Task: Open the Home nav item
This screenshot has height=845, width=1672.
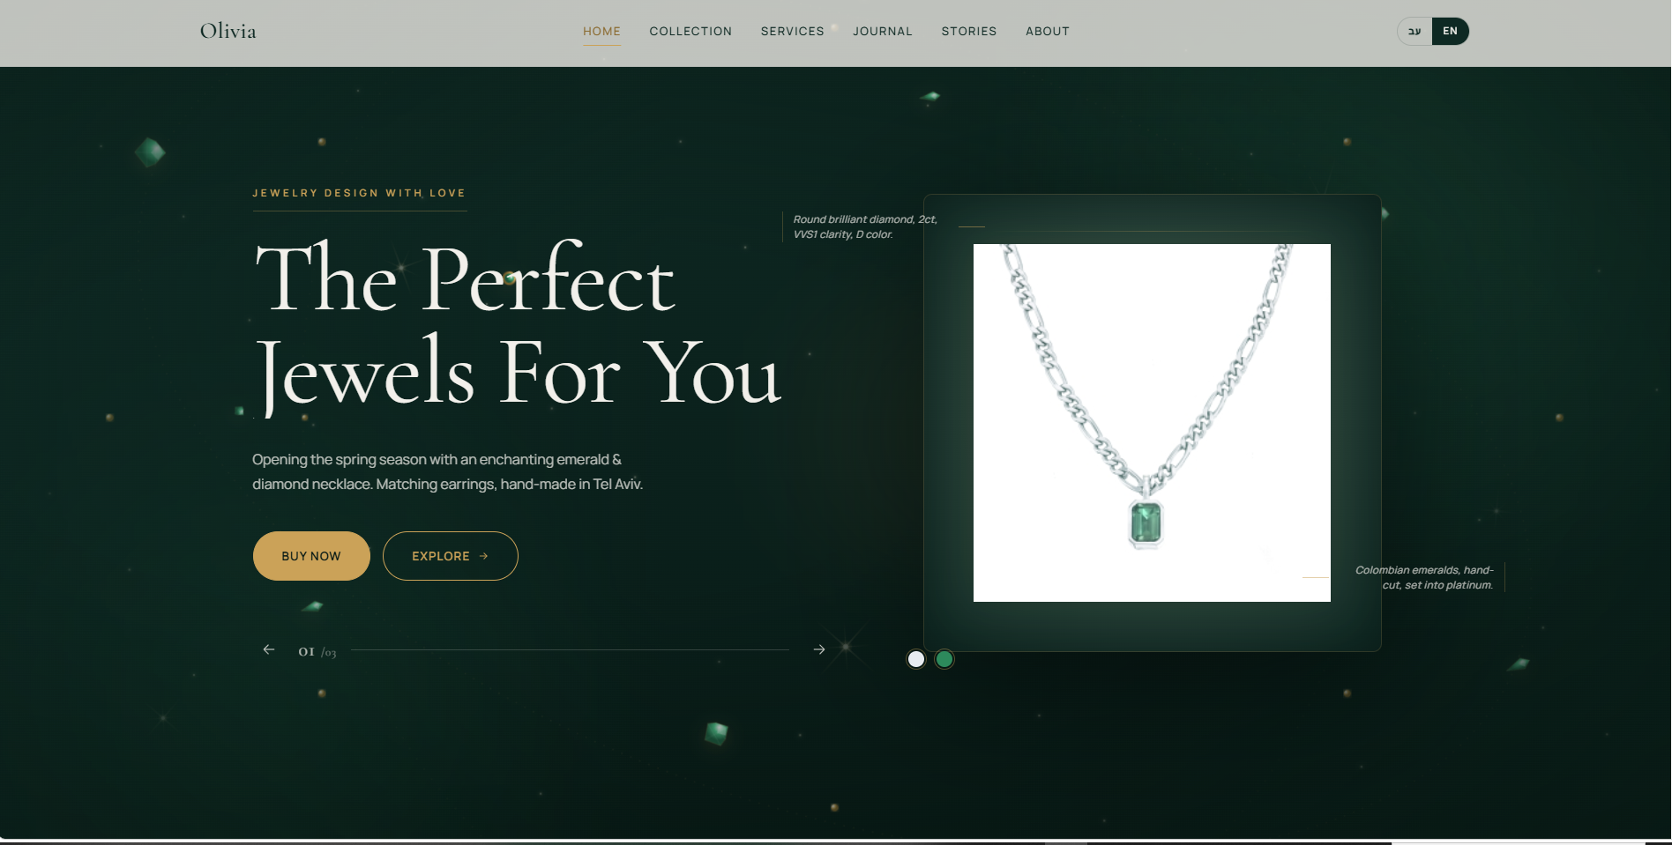Action: point(601,31)
